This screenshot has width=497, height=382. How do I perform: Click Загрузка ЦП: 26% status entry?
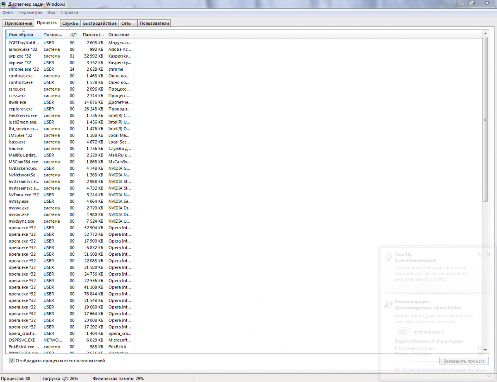pos(60,378)
